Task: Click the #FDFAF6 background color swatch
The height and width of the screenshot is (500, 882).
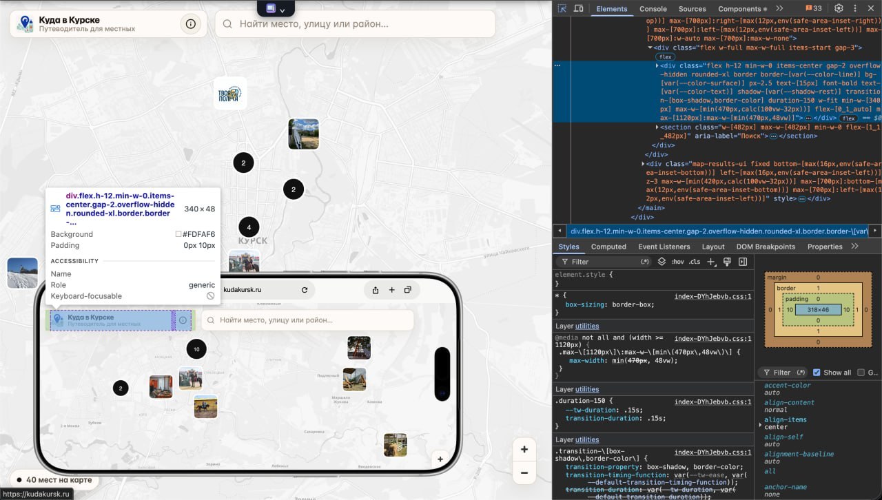Action: [x=178, y=234]
